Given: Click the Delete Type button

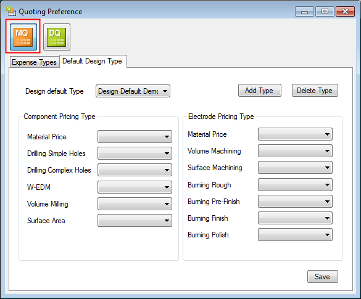Looking at the screenshot, I should coord(315,91).
